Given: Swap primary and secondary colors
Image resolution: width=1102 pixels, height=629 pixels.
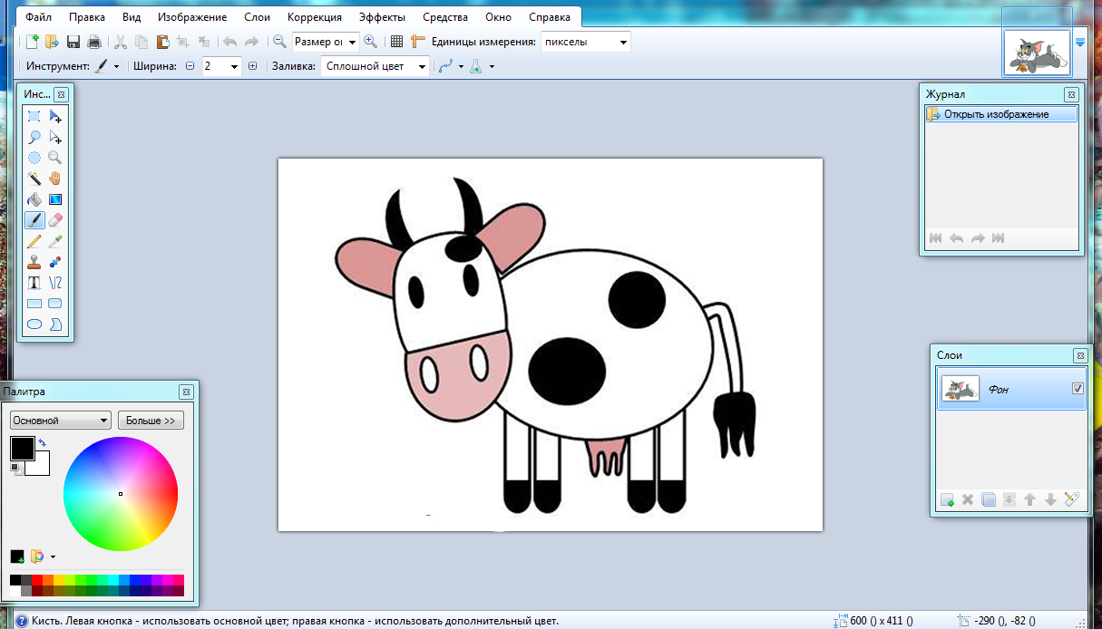Looking at the screenshot, I should pyautogui.click(x=42, y=442).
